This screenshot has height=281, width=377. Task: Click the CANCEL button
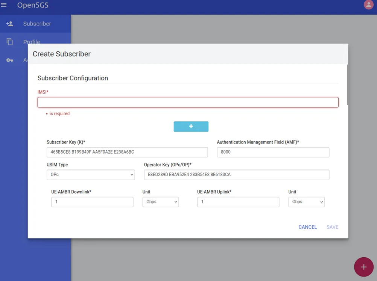307,227
